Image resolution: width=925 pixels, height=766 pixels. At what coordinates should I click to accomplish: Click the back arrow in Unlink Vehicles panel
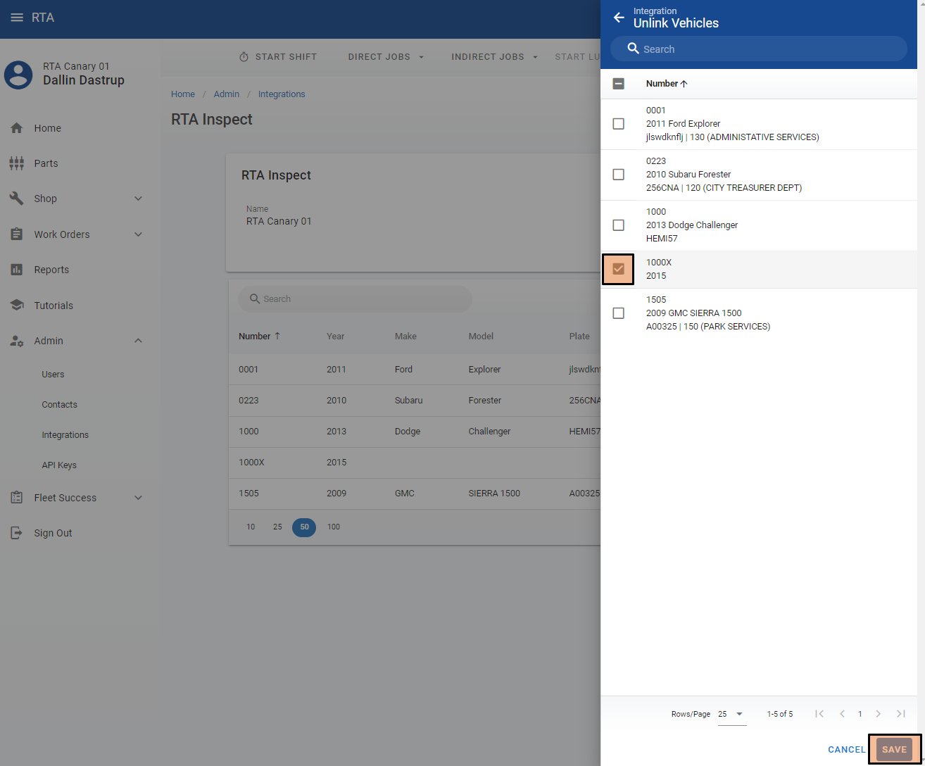point(619,18)
